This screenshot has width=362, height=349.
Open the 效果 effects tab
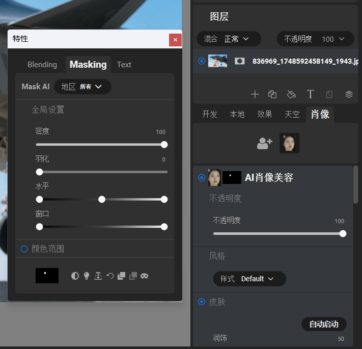(x=265, y=114)
